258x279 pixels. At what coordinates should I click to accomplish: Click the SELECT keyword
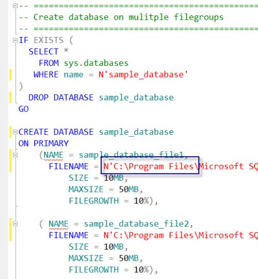[x=43, y=52]
